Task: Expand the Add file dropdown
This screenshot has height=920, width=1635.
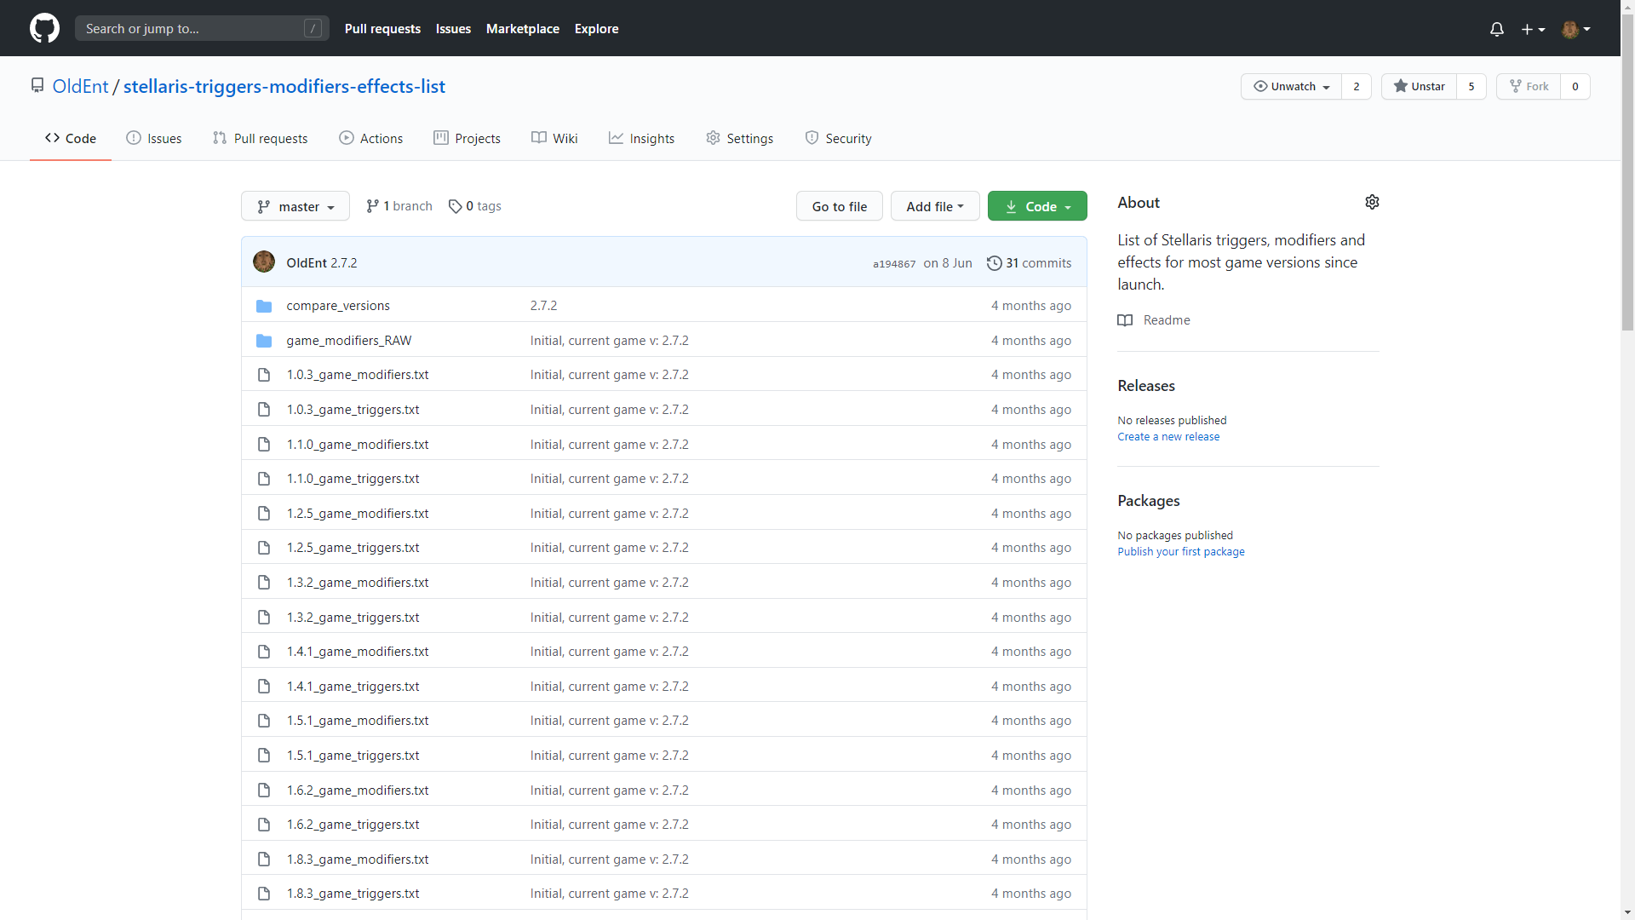Action: (935, 206)
